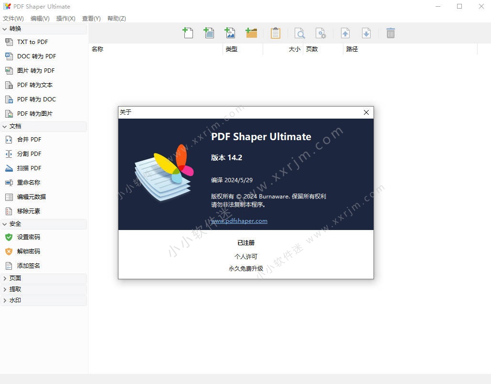The height and width of the screenshot is (384, 491).
Task: Sort by the 路径 column header
Action: pyautogui.click(x=410, y=49)
